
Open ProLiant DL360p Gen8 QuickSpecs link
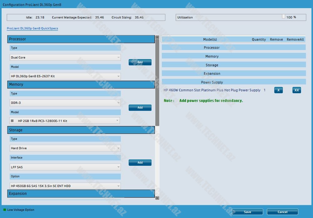[x=33, y=28]
